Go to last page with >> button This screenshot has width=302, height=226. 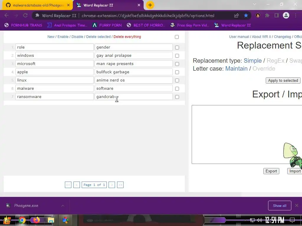click(x=120, y=185)
